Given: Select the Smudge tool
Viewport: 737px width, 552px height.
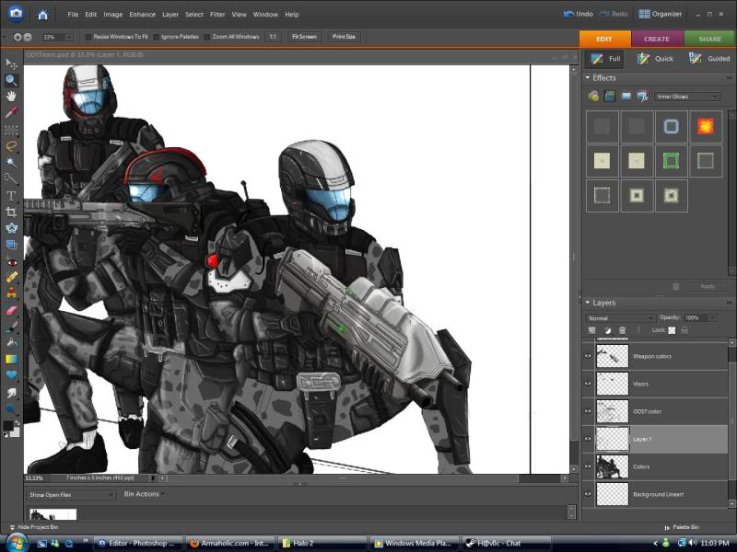Looking at the screenshot, I should [11, 393].
